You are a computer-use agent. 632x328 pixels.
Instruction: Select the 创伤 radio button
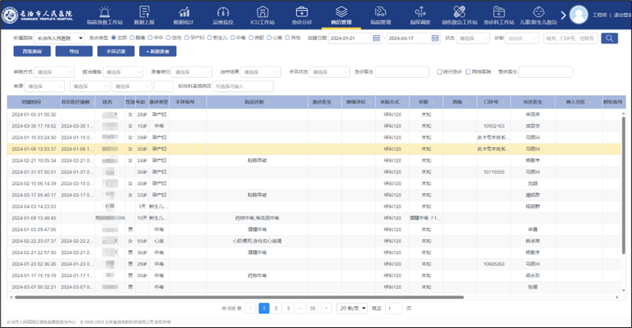coord(168,38)
